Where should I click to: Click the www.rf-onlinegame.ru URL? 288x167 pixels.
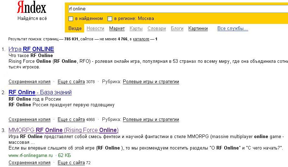point(30,156)
